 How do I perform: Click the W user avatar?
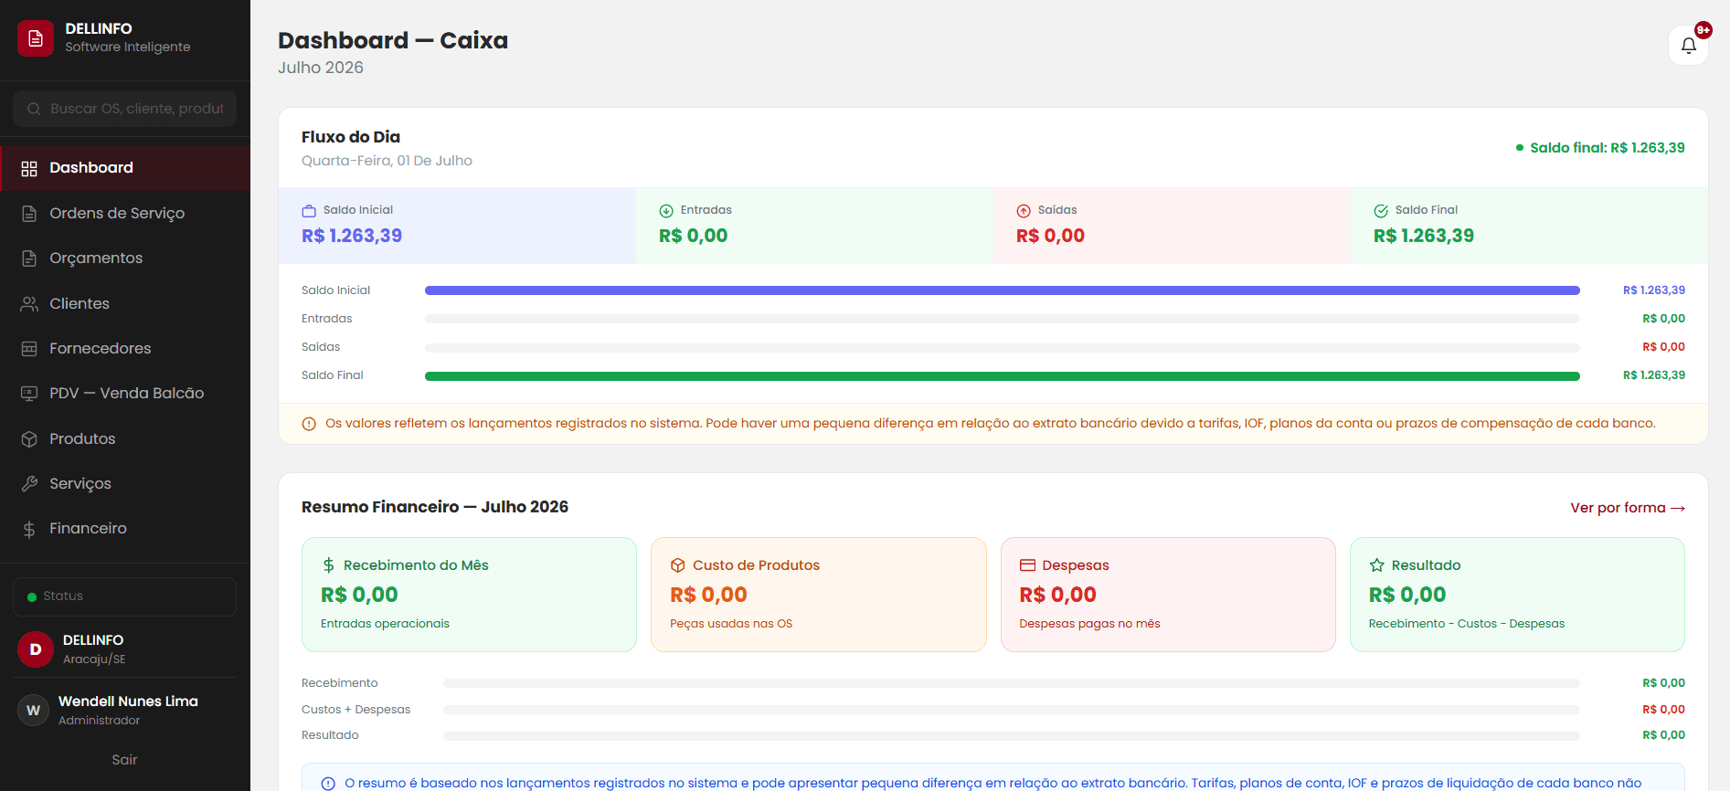tap(34, 710)
